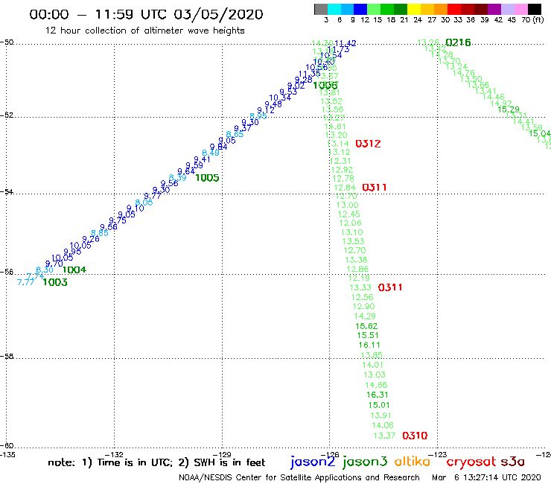Image resolution: width=551 pixels, height=484 pixels.
Task: Select wave height value 12.31
Action: (340, 161)
